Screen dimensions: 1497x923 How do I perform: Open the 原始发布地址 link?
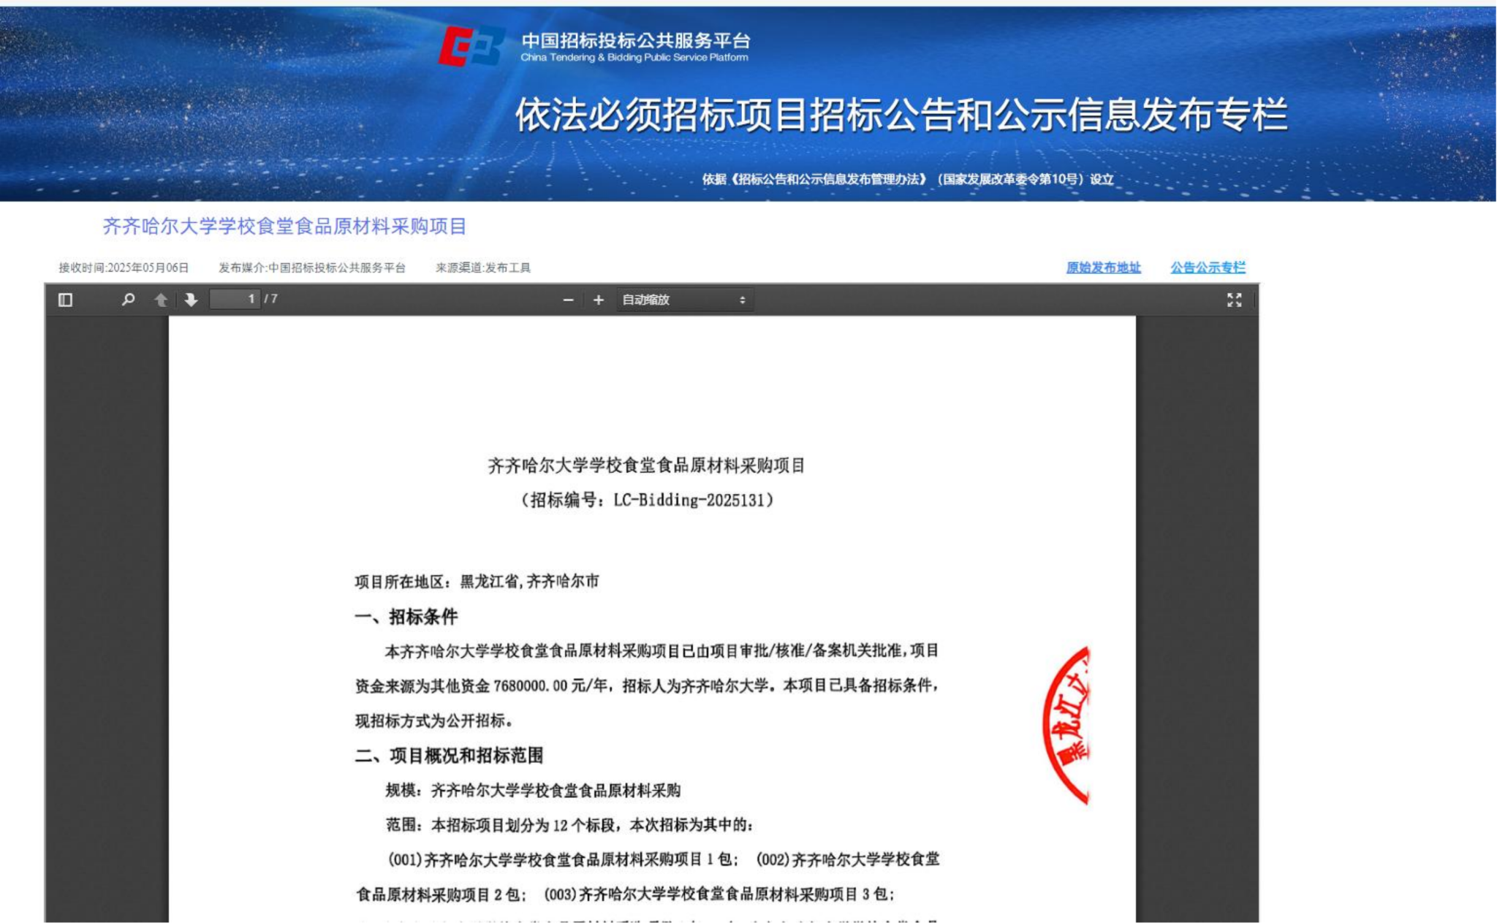[1103, 267]
